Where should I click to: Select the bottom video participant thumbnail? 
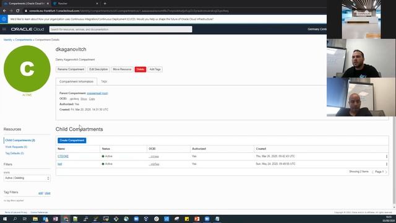click(x=361, y=97)
